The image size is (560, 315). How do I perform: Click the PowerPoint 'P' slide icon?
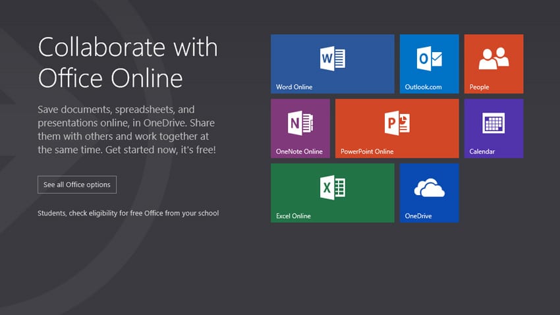[x=397, y=123]
